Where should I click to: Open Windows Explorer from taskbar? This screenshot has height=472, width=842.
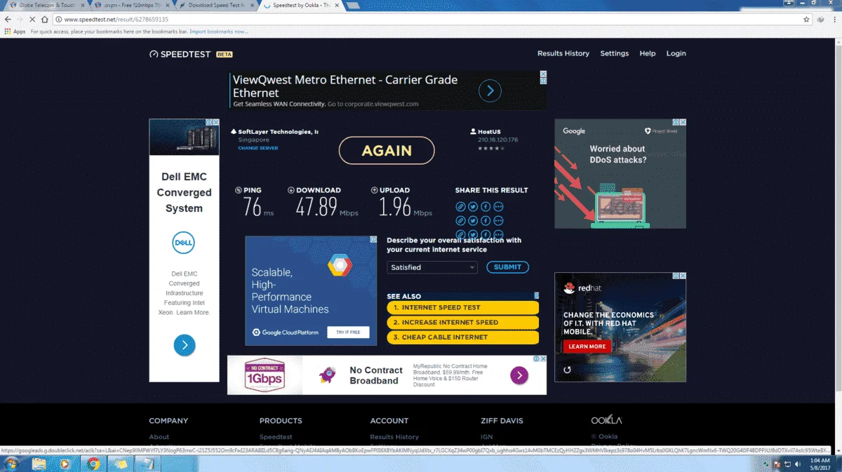(x=39, y=464)
